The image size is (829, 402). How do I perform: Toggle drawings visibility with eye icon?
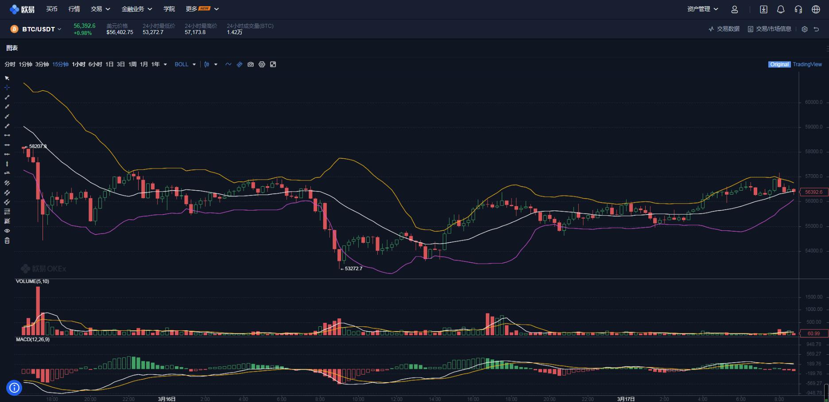pos(7,231)
